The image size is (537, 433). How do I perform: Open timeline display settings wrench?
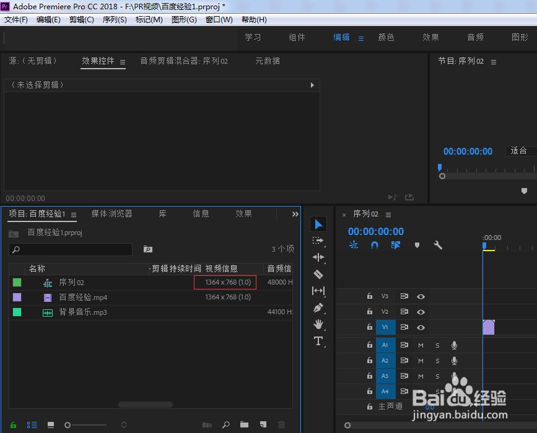(438, 245)
